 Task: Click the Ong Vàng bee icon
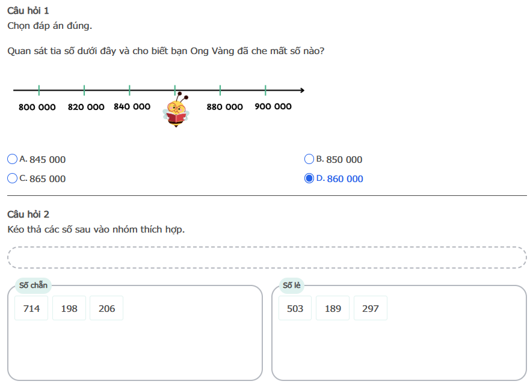176,110
